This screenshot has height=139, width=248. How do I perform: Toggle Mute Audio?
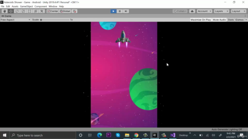click(x=219, y=20)
